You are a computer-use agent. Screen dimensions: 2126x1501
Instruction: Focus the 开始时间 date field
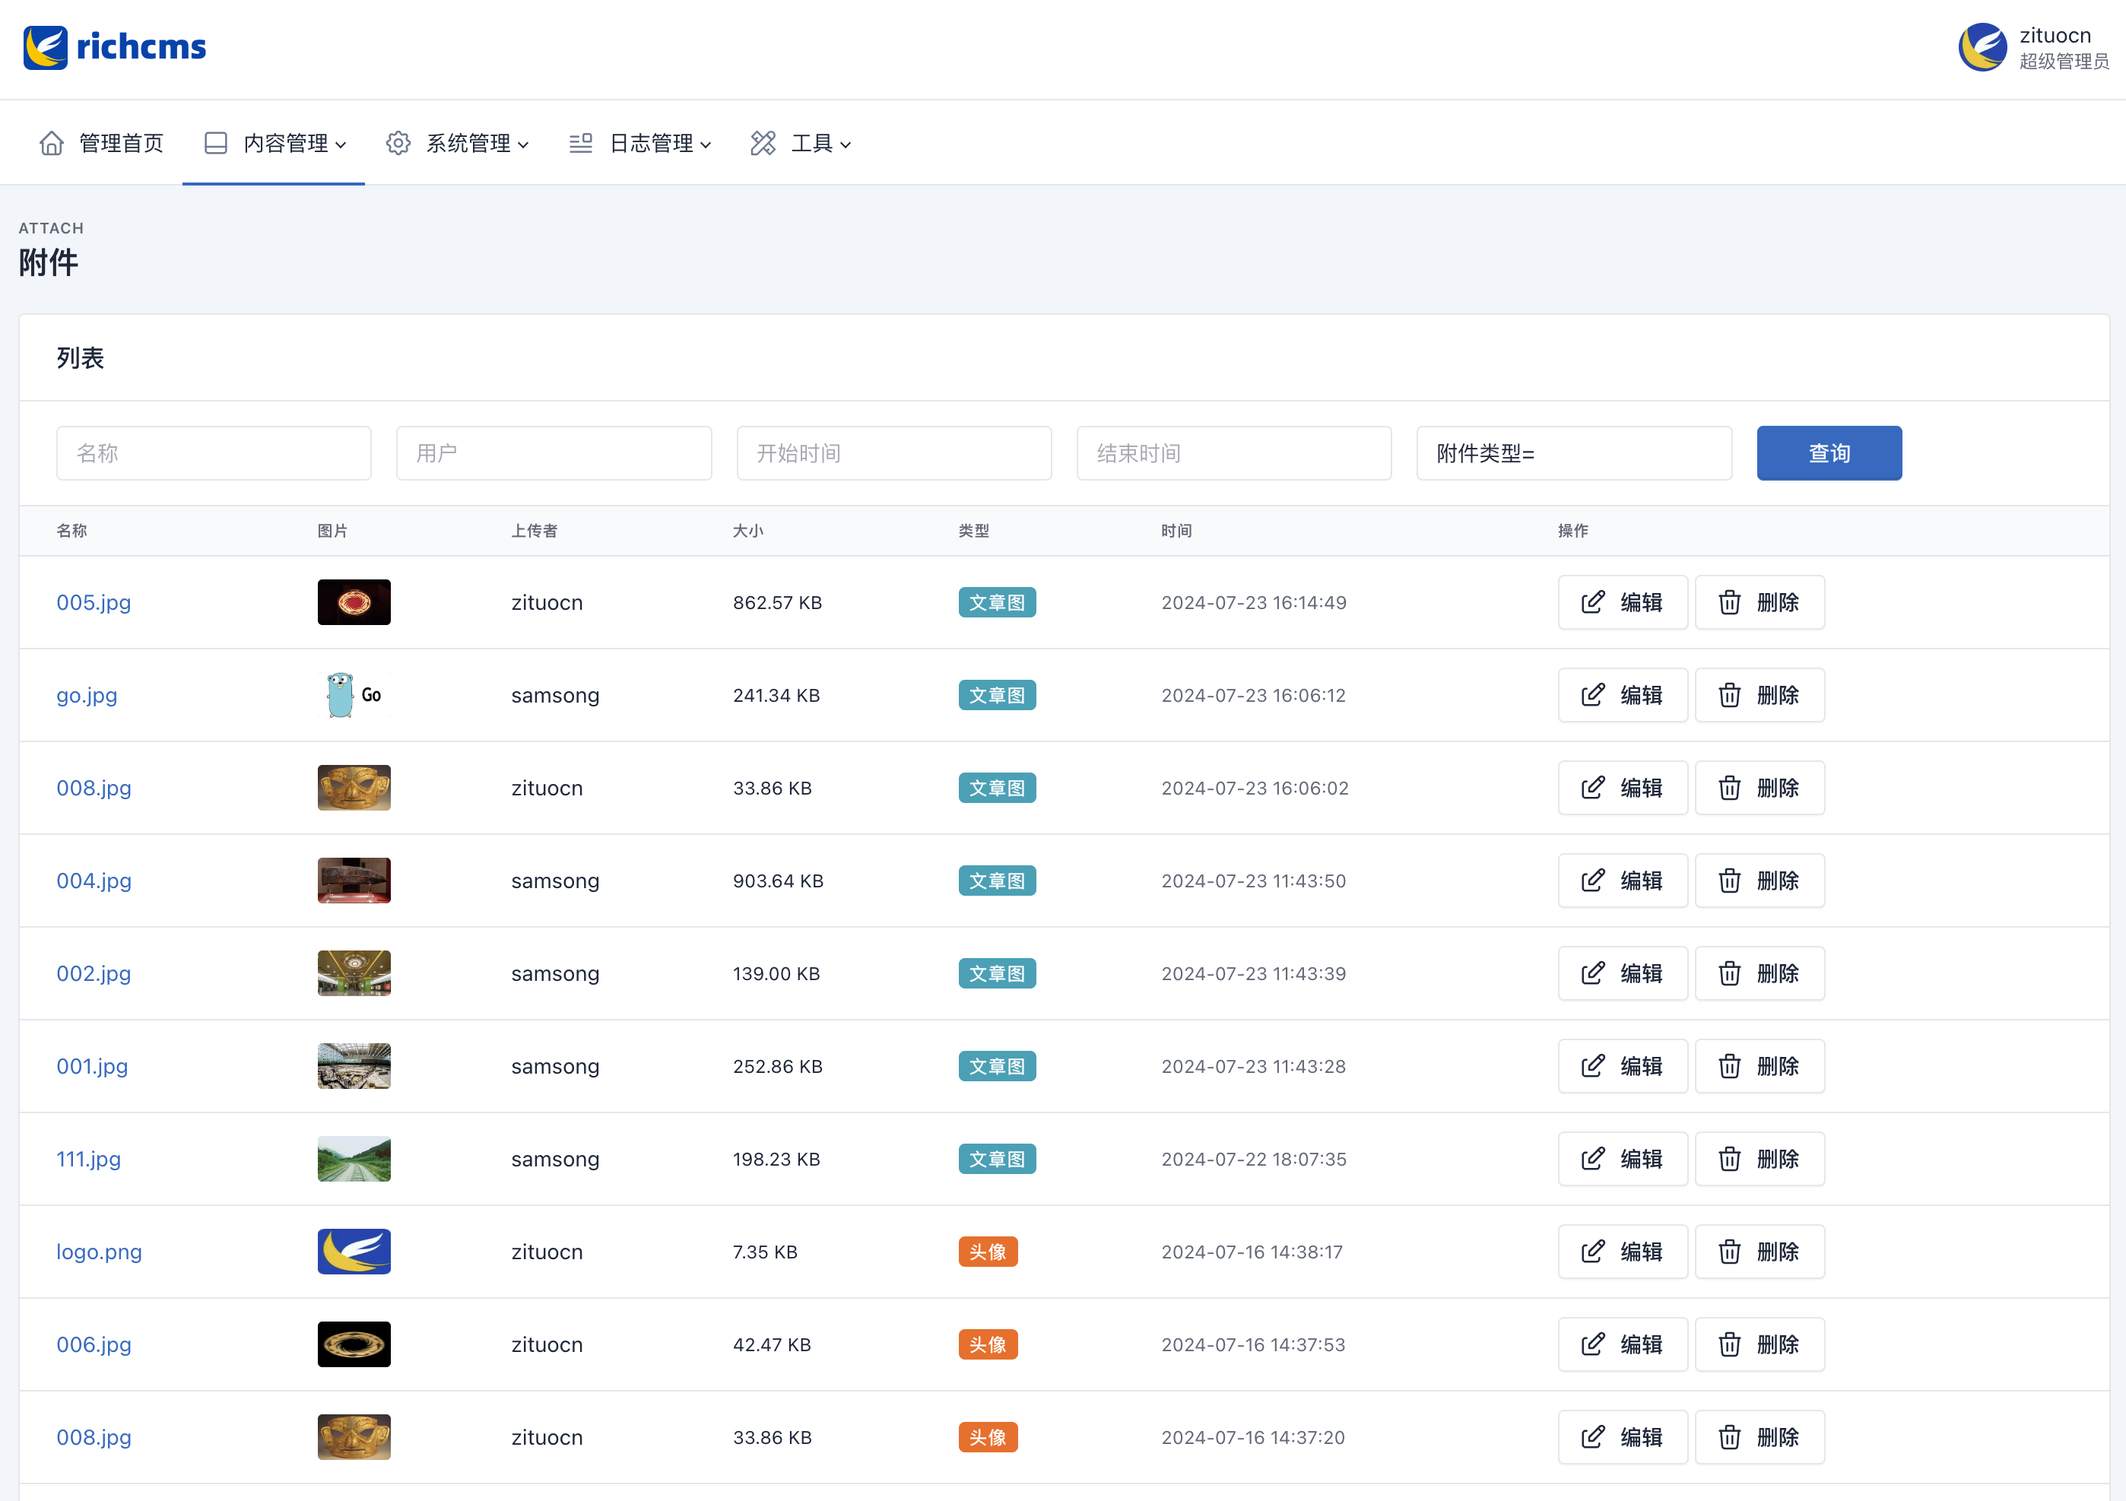point(893,454)
